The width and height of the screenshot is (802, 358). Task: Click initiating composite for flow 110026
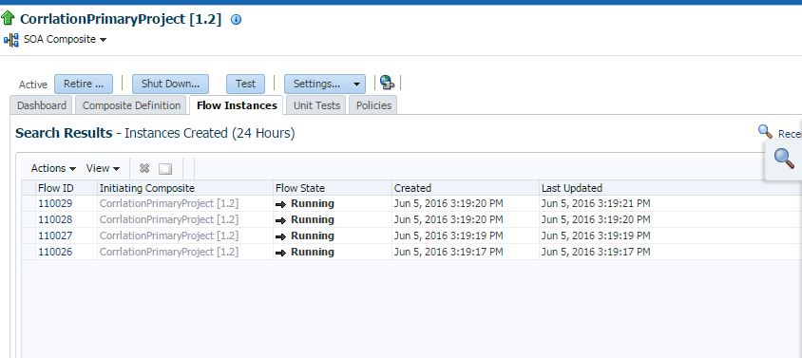(169, 252)
